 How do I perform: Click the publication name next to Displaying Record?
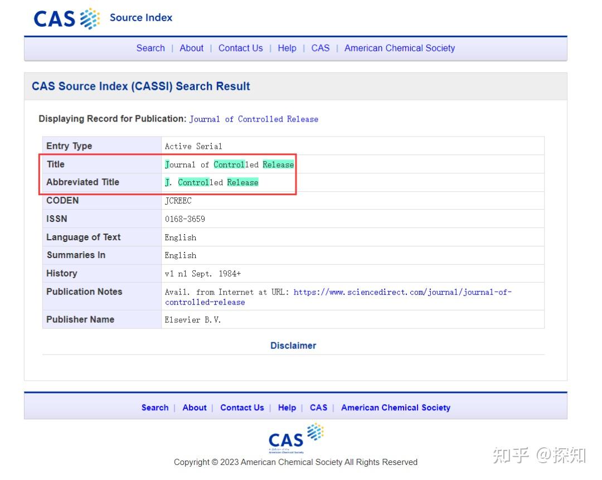[x=254, y=119]
